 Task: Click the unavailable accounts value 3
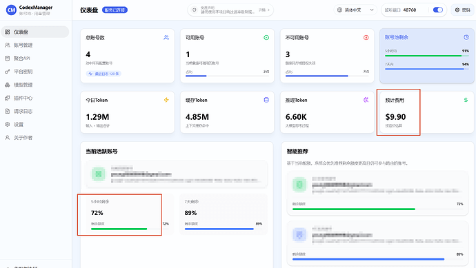(288, 54)
